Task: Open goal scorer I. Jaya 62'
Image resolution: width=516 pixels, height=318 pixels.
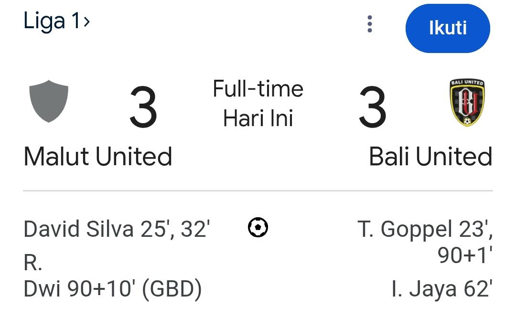Action: click(441, 289)
